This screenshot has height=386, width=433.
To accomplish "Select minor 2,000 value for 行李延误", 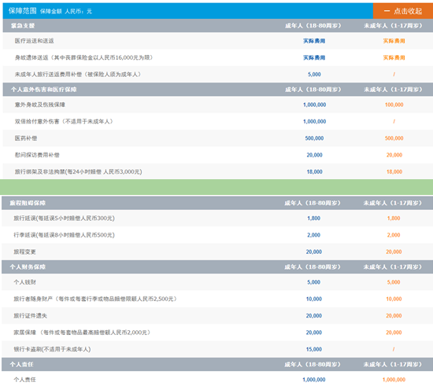I will pos(394,235).
